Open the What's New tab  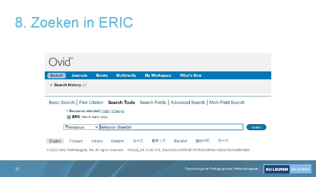pyautogui.click(x=191, y=75)
